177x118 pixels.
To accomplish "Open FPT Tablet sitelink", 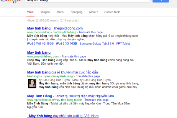I will tap(123, 43).
